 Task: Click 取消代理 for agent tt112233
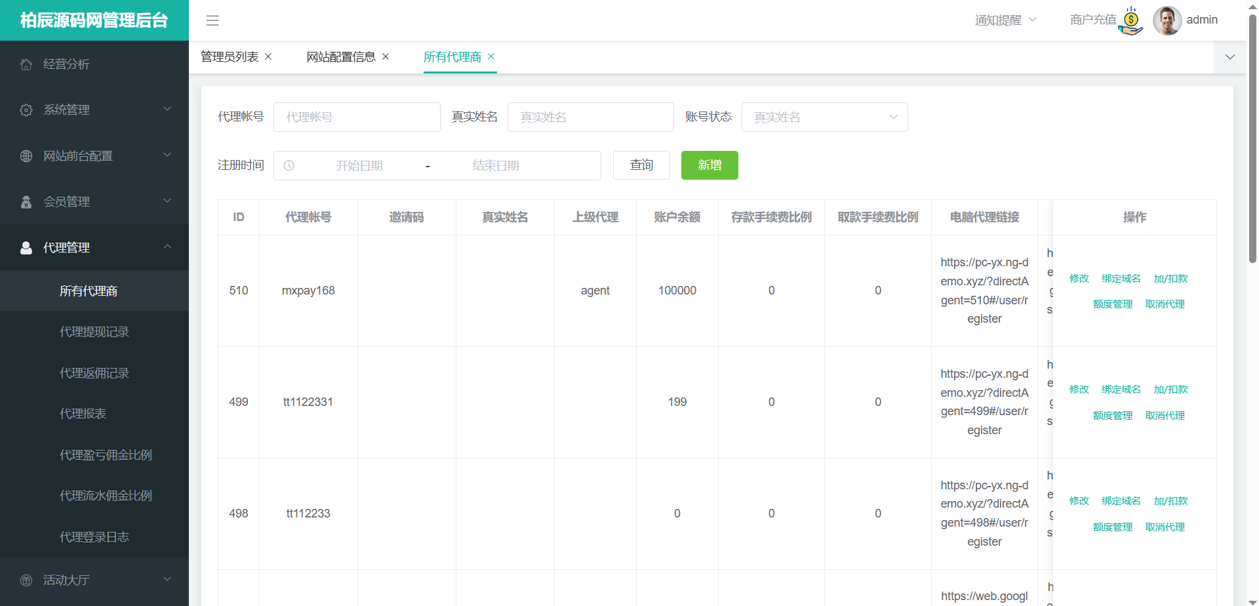1165,527
